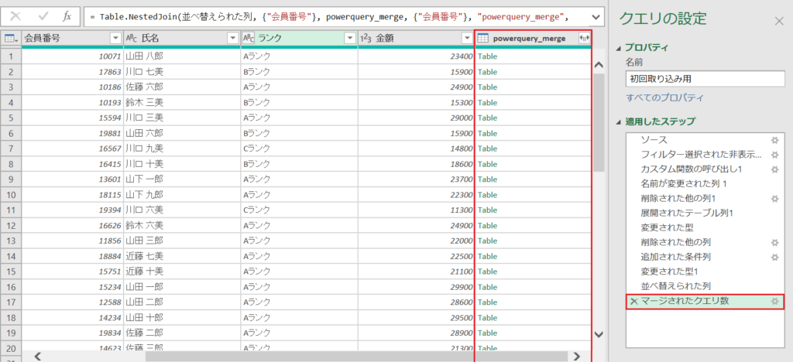Click the Cランク cell for 川口 九美
The image size is (793, 362).
pyautogui.click(x=300, y=149)
